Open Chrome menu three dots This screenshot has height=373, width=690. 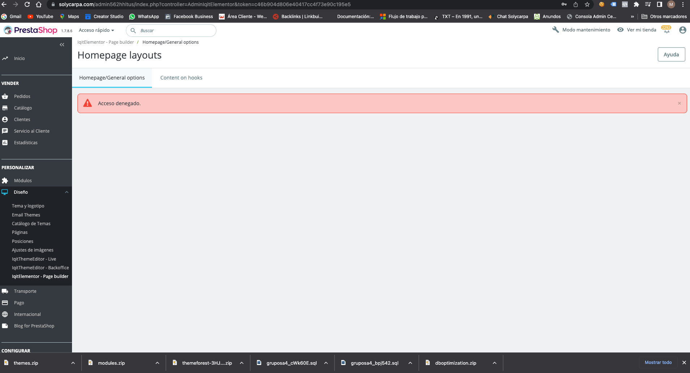tap(683, 4)
